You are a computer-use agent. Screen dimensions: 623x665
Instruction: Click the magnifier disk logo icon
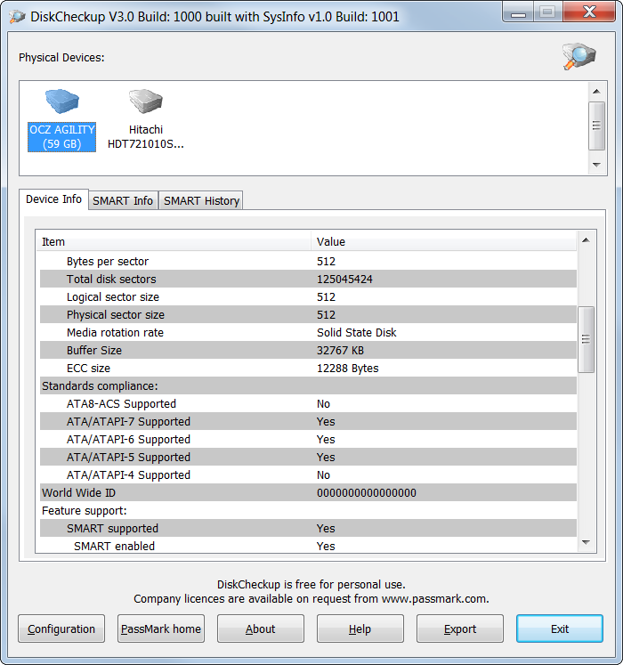point(578,56)
